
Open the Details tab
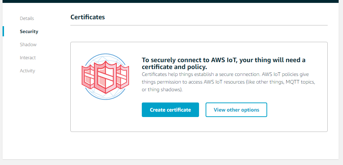[27, 18]
